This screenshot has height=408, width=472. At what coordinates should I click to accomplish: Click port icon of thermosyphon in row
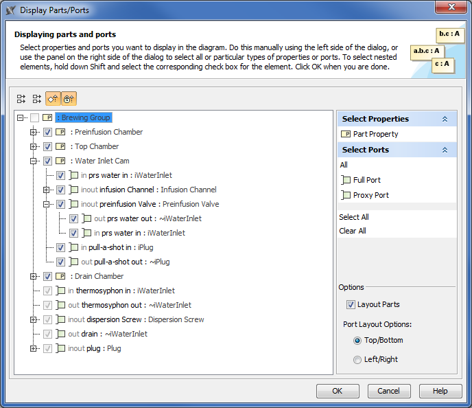pyautogui.click(x=60, y=291)
